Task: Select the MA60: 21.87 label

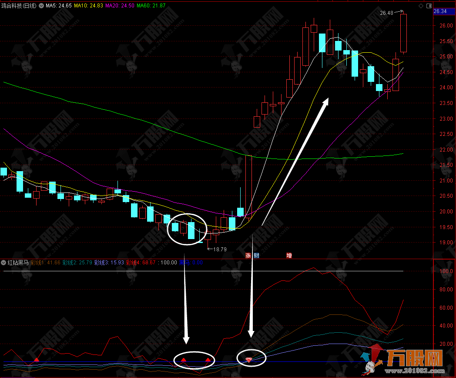Action: pyautogui.click(x=151, y=6)
